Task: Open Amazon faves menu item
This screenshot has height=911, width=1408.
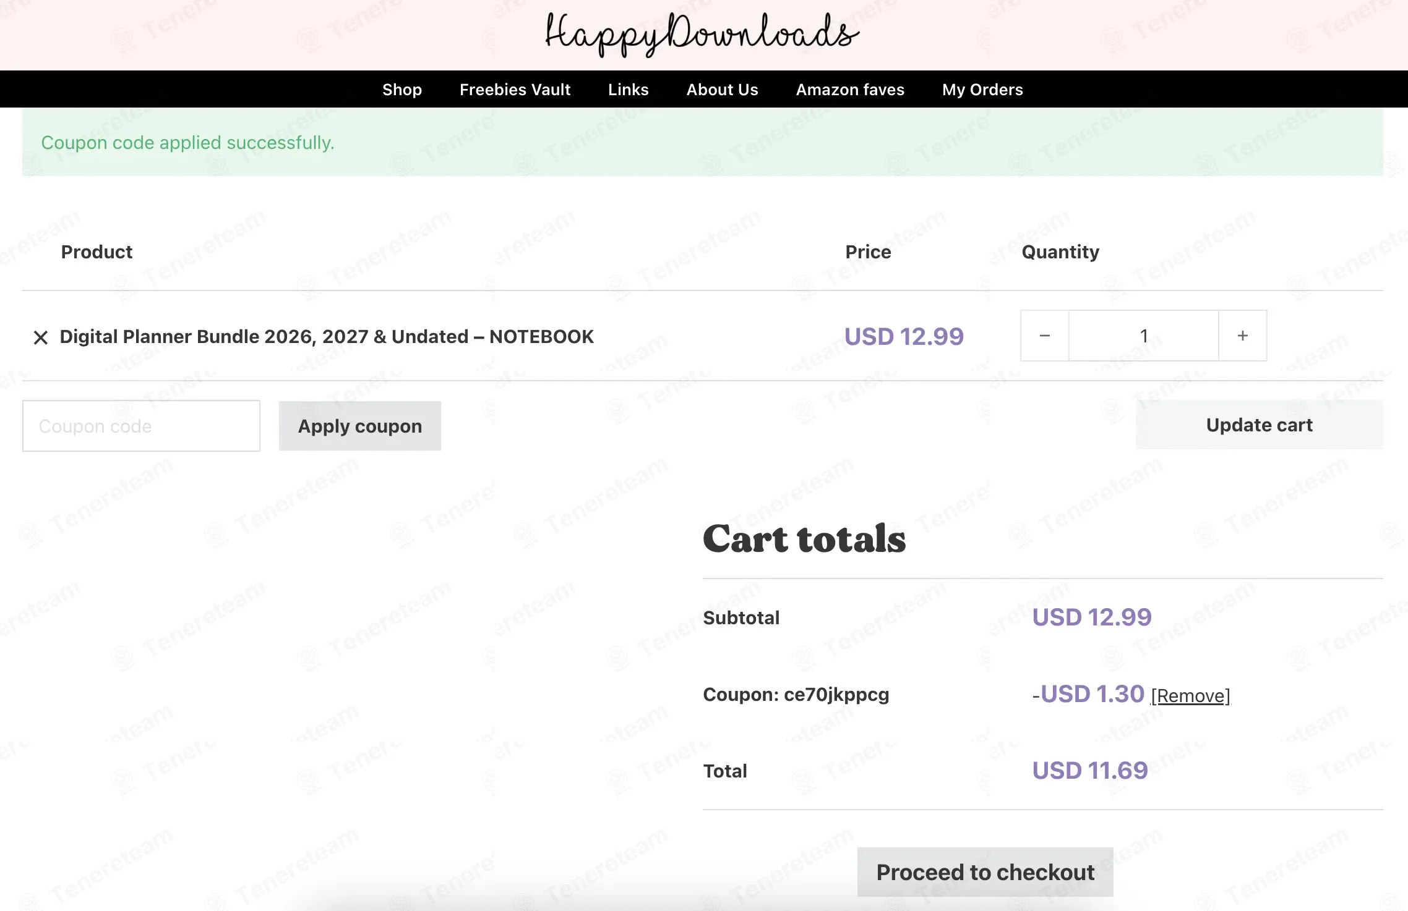Action: (850, 90)
